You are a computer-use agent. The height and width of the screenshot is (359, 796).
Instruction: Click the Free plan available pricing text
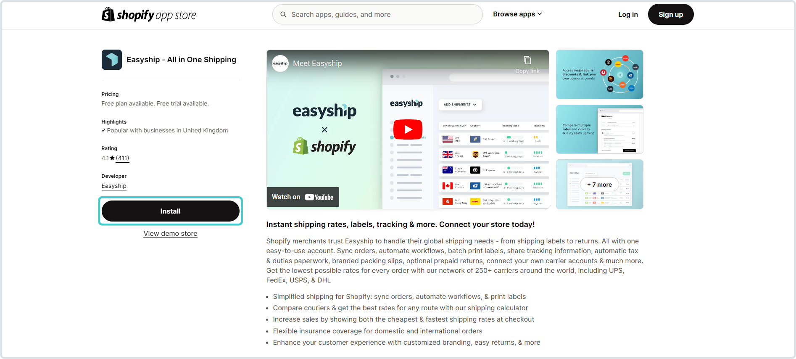pyautogui.click(x=155, y=103)
